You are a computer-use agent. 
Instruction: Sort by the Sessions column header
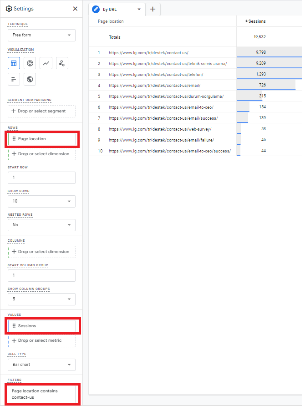pyautogui.click(x=256, y=21)
